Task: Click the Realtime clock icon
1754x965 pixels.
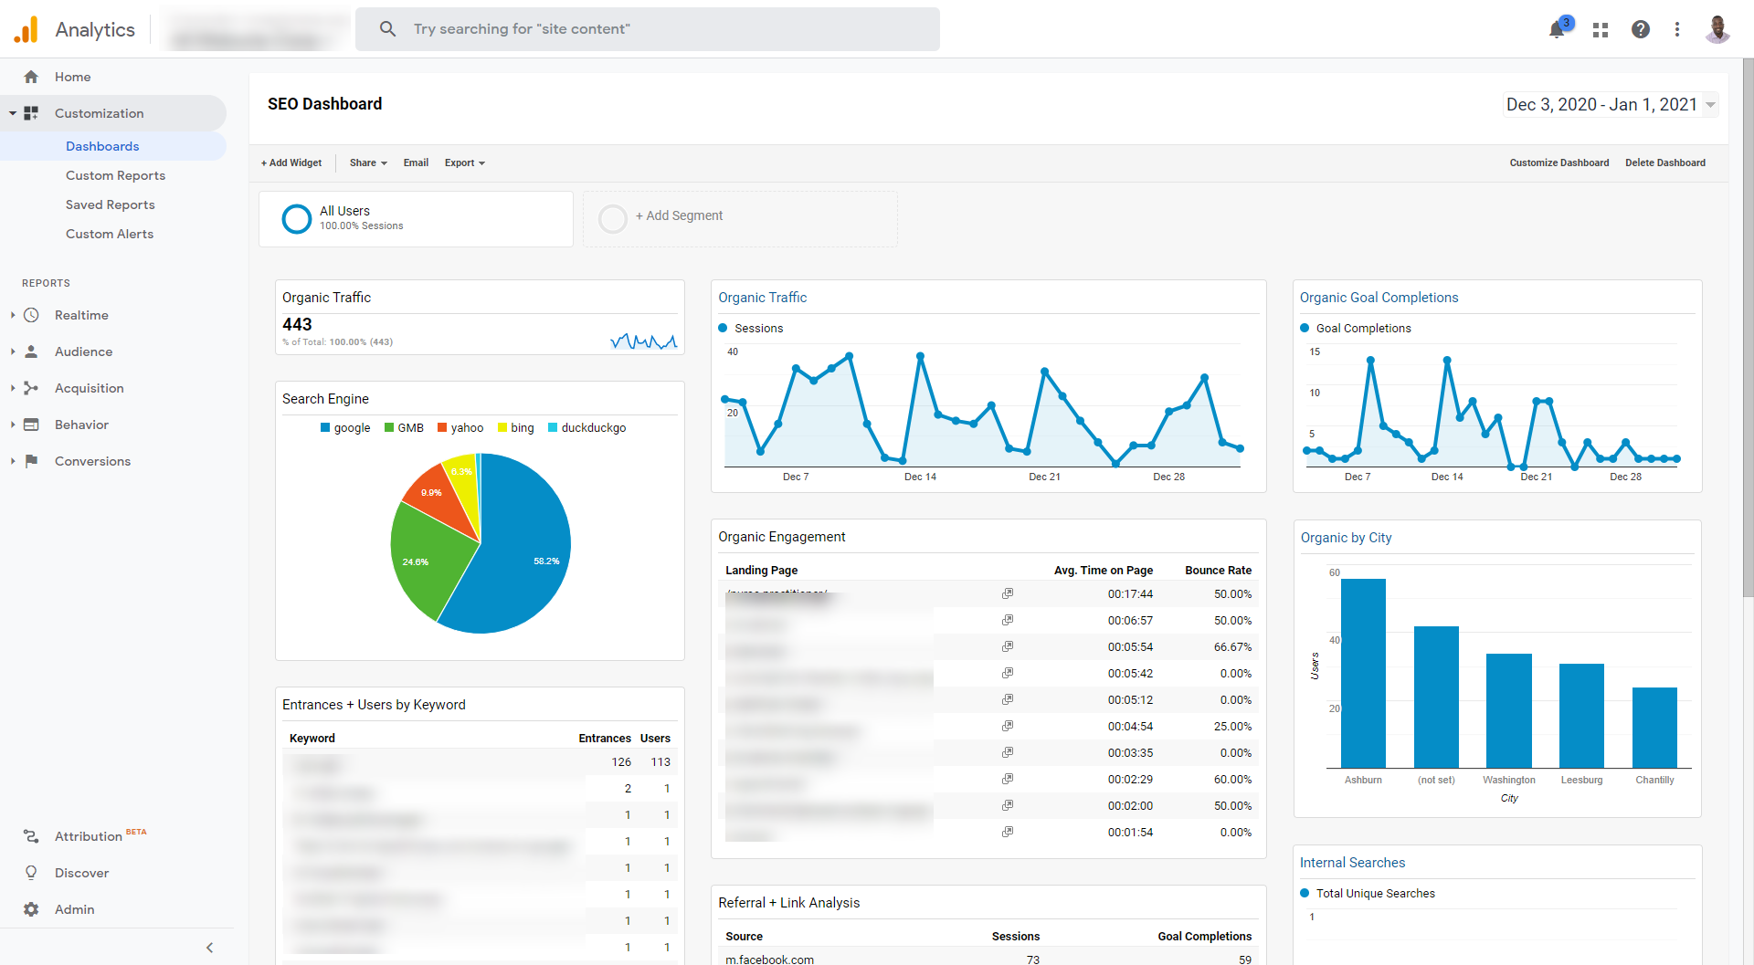Action: 31,315
